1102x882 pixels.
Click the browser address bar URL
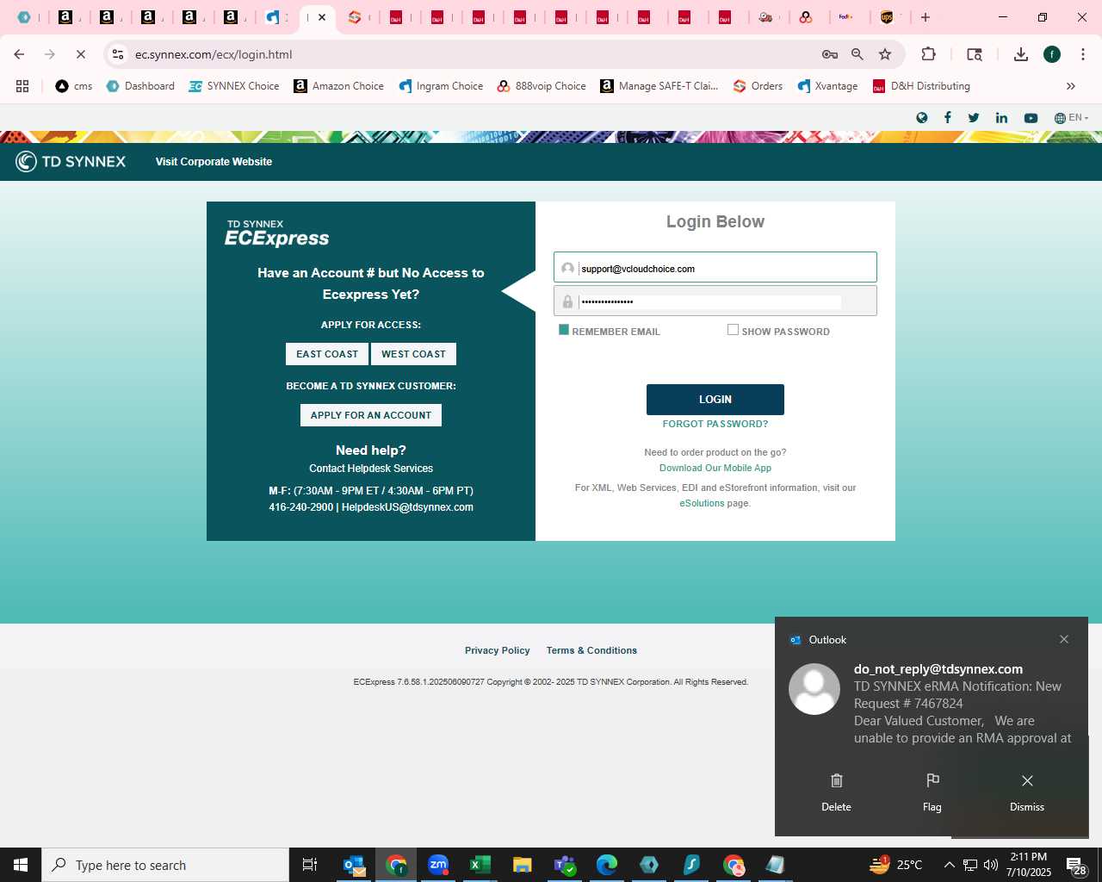(x=214, y=54)
